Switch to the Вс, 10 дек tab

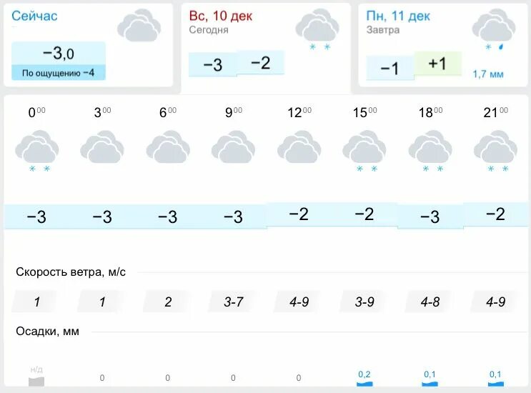[221, 16]
